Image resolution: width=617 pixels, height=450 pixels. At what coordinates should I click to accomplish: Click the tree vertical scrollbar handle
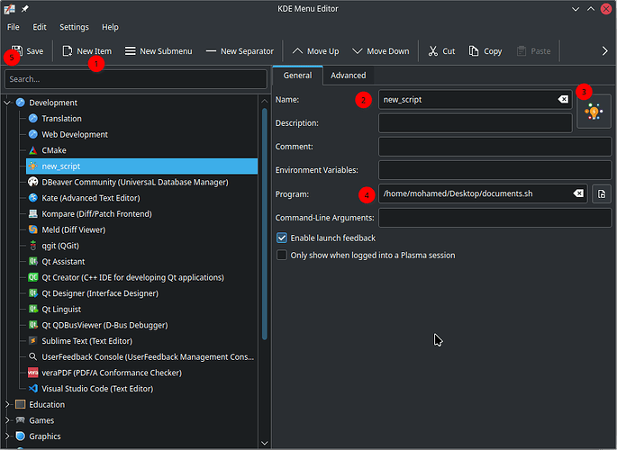click(265, 224)
